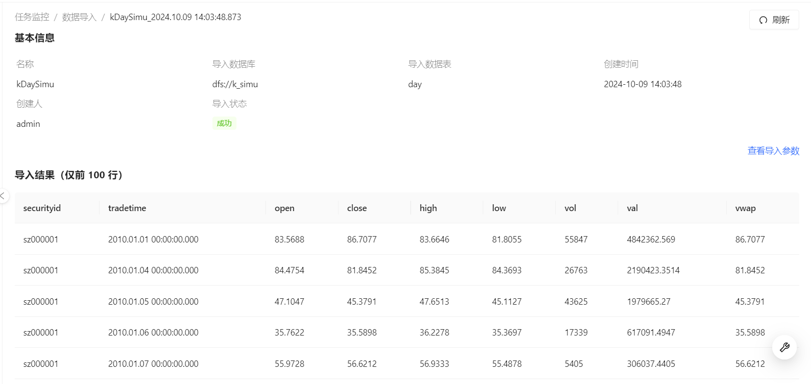Select the dfs://k_simu database value
Image resolution: width=811 pixels, height=384 pixels.
pos(235,84)
